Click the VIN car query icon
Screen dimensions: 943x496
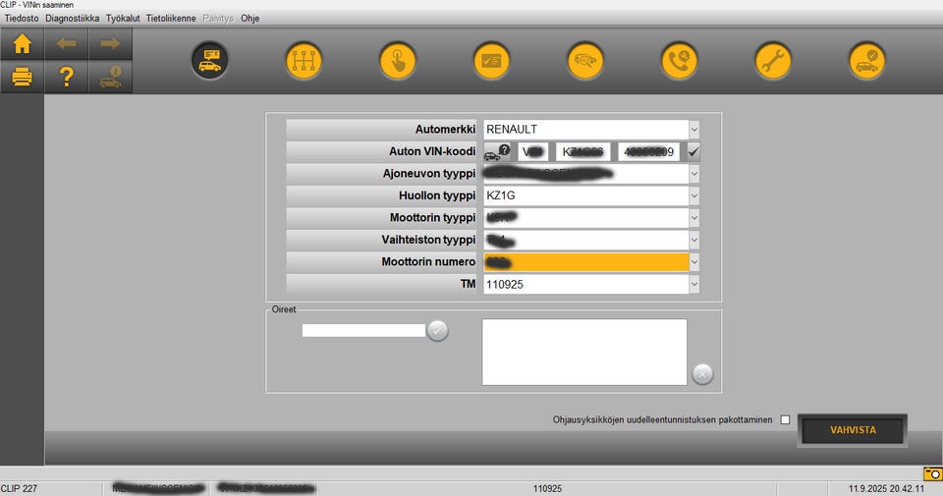pyautogui.click(x=497, y=152)
